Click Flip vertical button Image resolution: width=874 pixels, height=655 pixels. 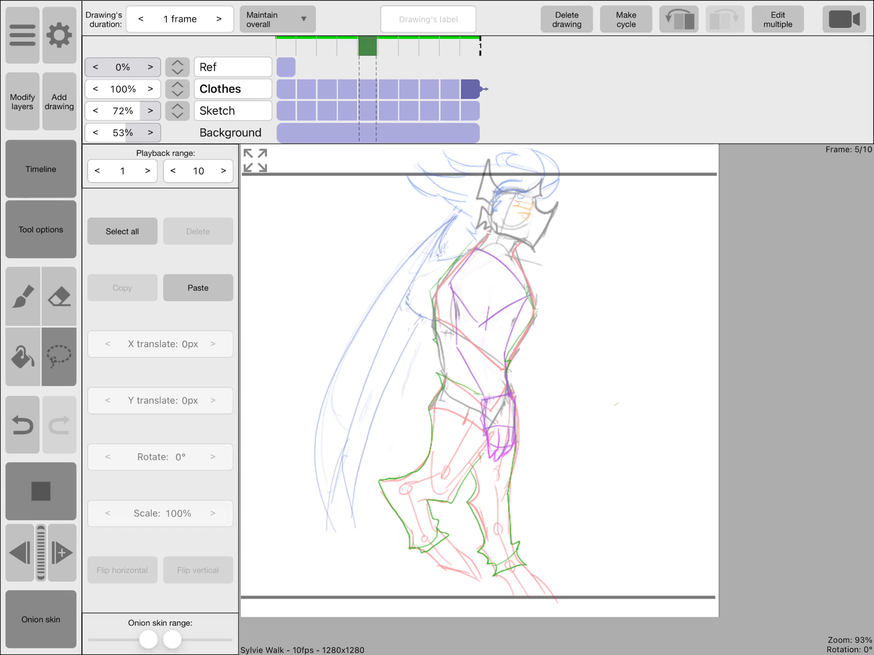[198, 570]
